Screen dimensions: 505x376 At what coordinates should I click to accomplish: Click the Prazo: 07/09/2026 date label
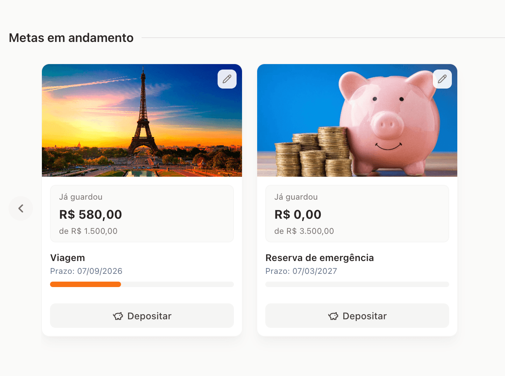tap(86, 271)
